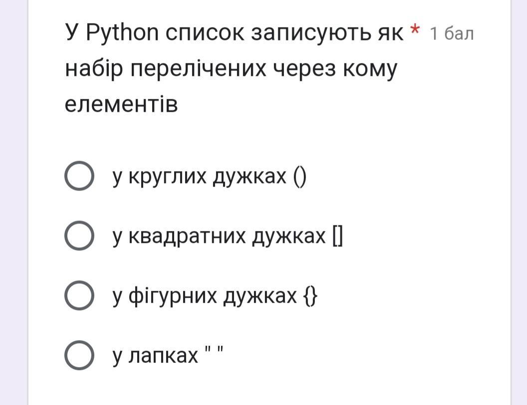Select the curly braces {} radio button
Screen dimensions: 527x405
(79, 296)
